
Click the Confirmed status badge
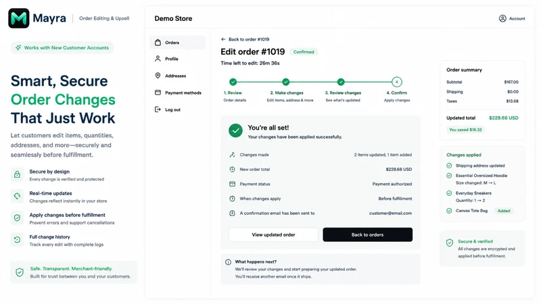click(304, 52)
